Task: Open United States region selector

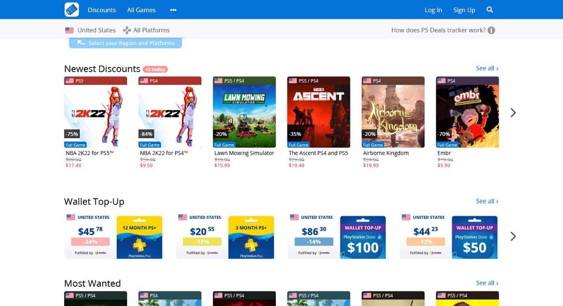Action: pyautogui.click(x=91, y=30)
